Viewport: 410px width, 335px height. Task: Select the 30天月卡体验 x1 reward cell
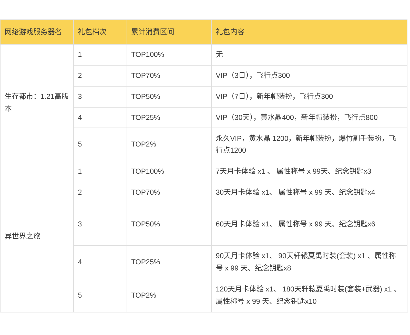tap(295, 192)
